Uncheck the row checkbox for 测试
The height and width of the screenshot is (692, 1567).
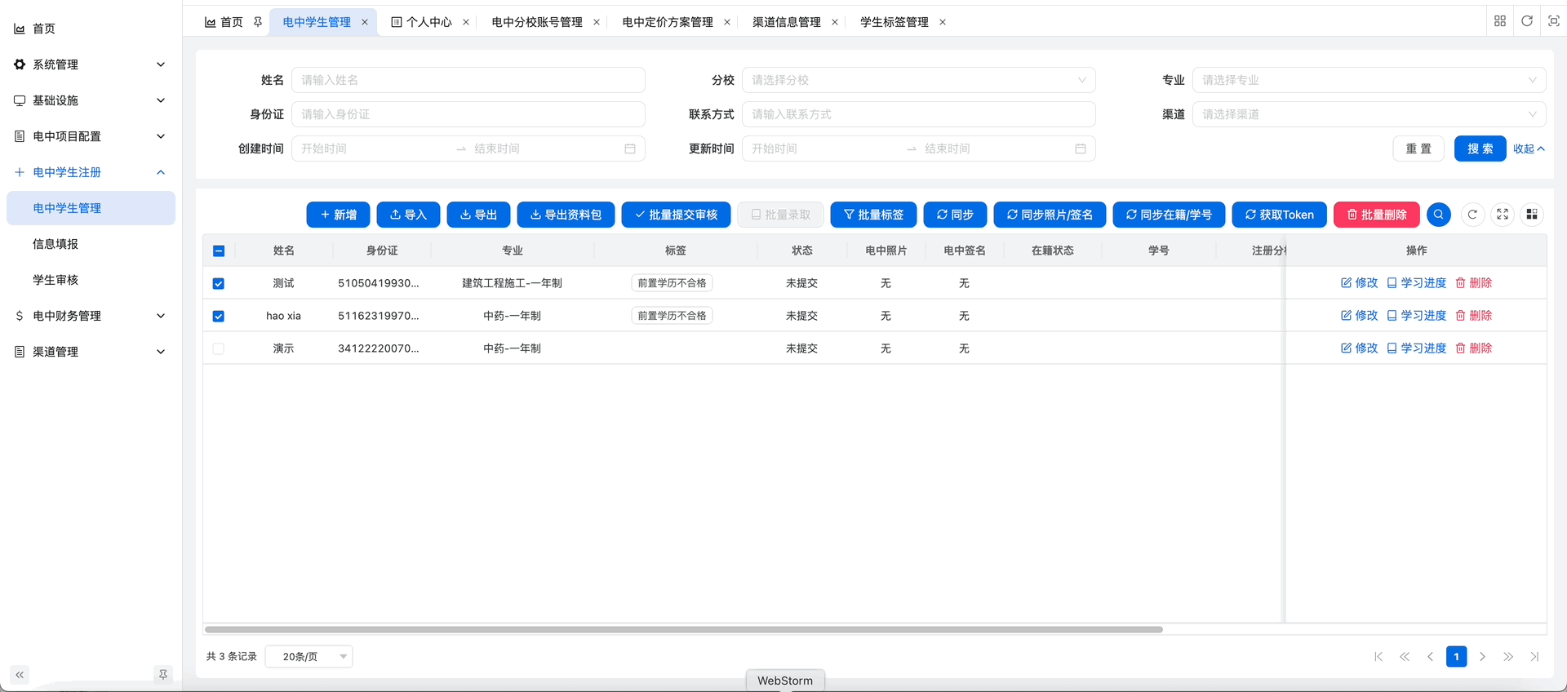point(219,283)
